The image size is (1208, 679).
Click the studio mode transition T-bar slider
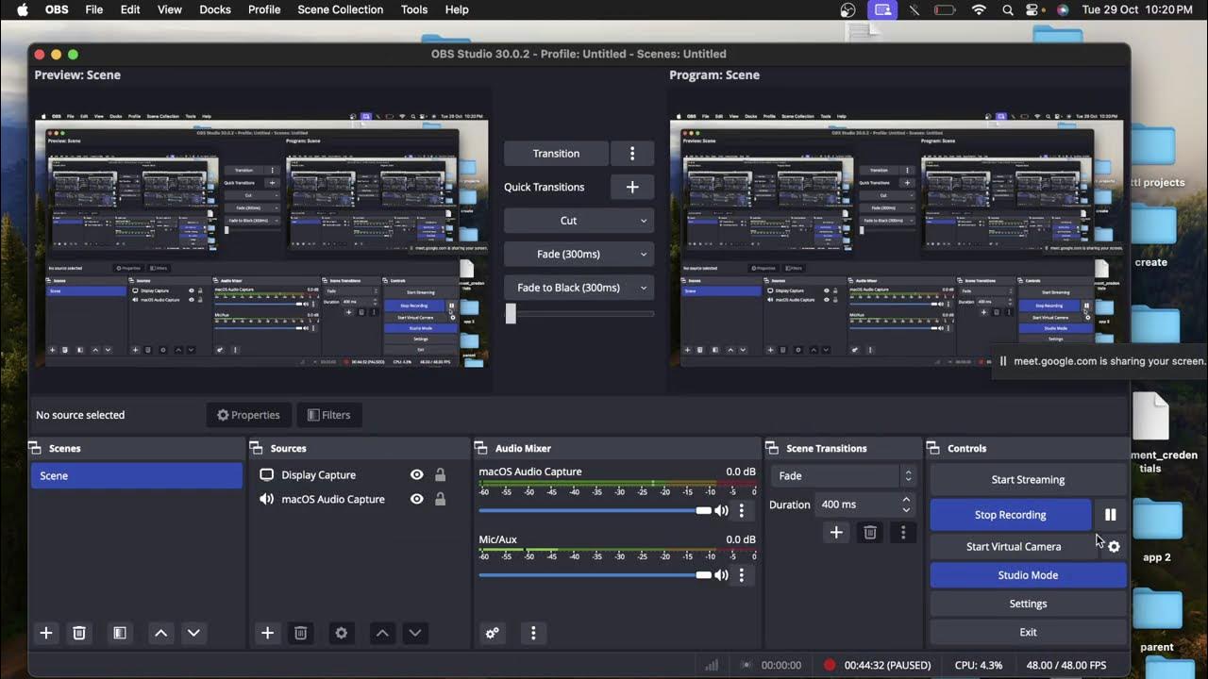(x=579, y=313)
